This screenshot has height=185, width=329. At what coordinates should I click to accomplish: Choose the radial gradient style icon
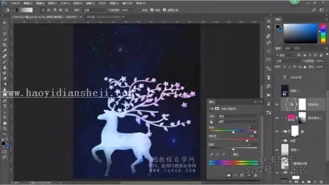49,10
